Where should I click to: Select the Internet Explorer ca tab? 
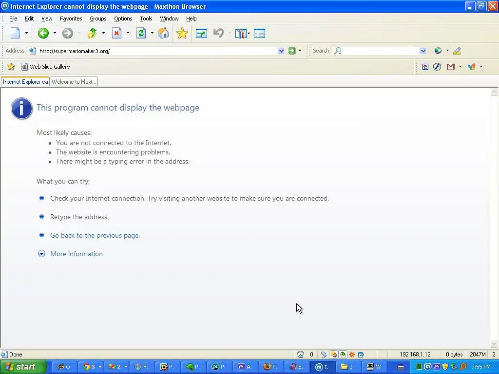[25, 82]
